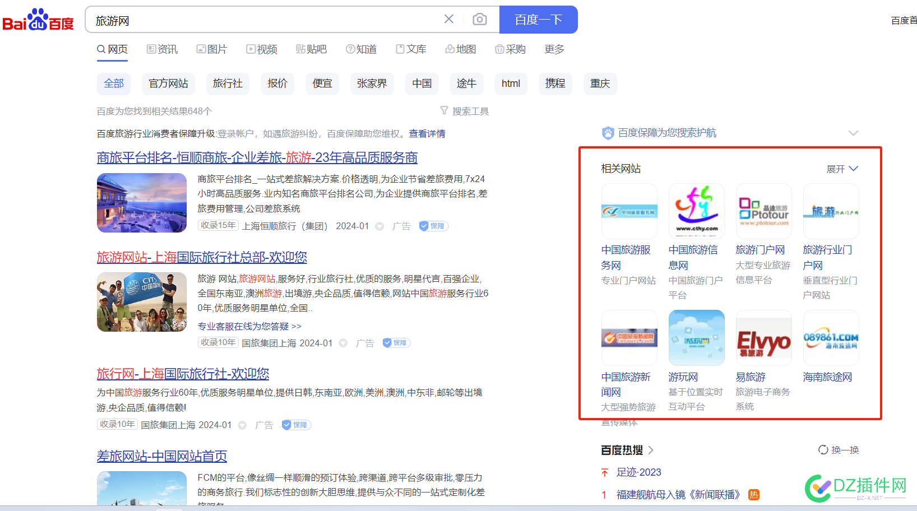Open the 百度热搜 heading arrow
The image size is (917, 511).
coord(651,450)
